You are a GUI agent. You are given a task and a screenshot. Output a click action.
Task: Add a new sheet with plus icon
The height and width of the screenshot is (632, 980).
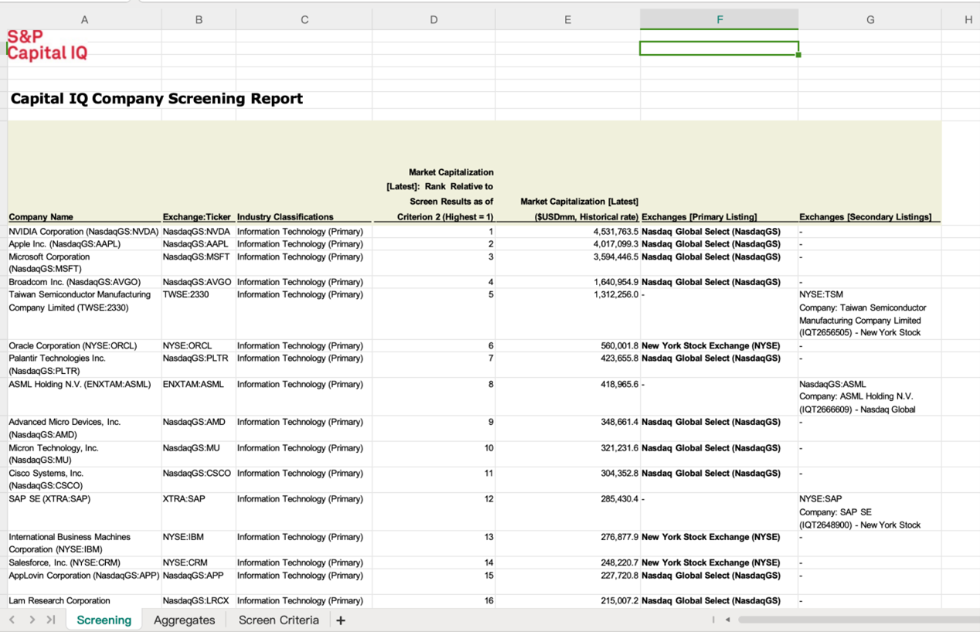pos(341,620)
